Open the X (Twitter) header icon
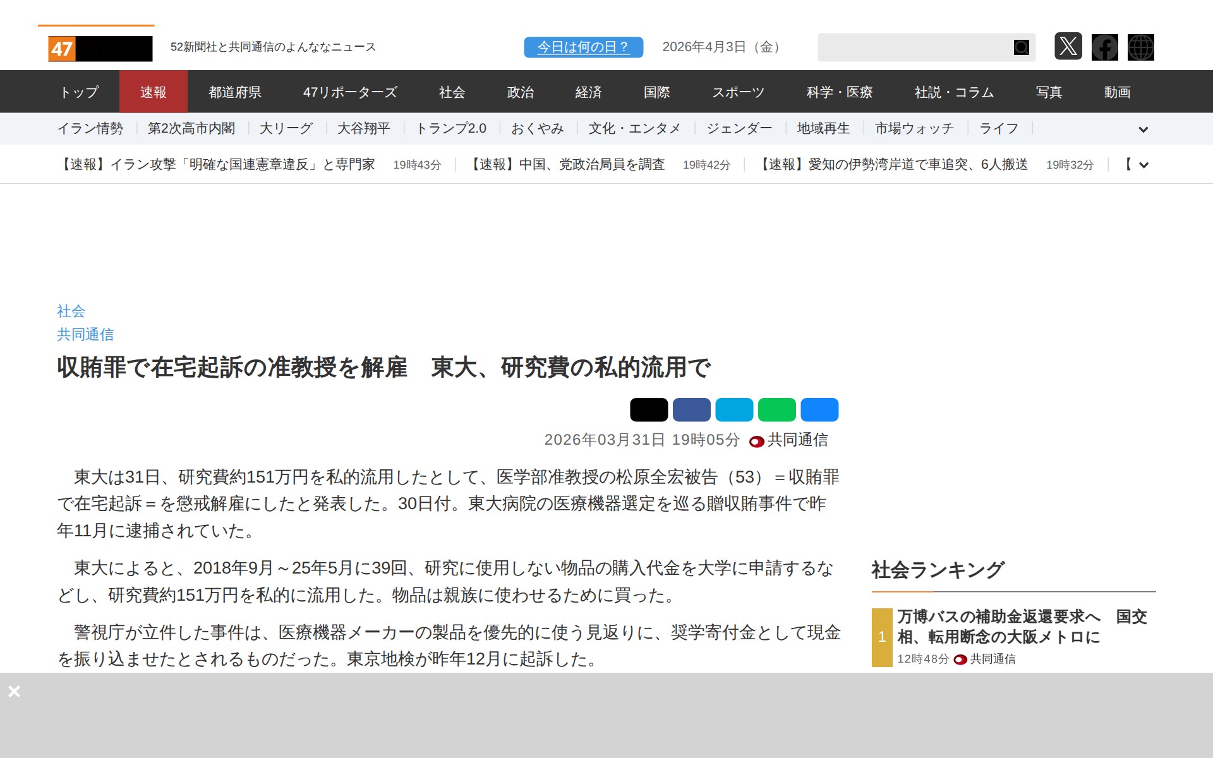Viewport: 1213px width, 758px height. pos(1068,47)
